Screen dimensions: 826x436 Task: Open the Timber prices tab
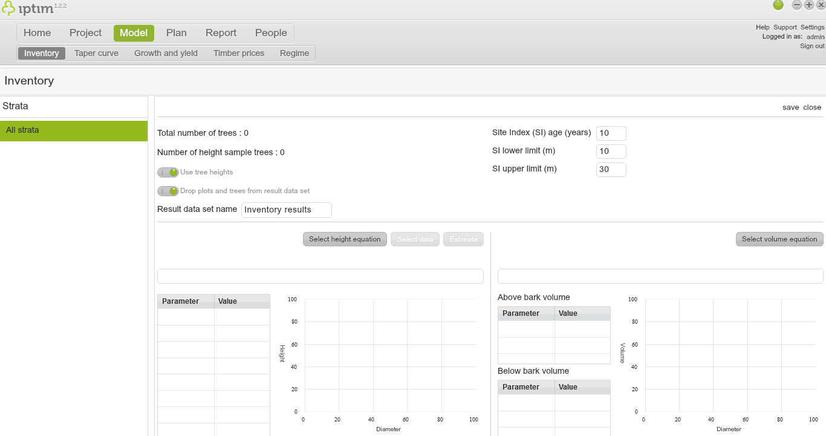[x=239, y=53]
